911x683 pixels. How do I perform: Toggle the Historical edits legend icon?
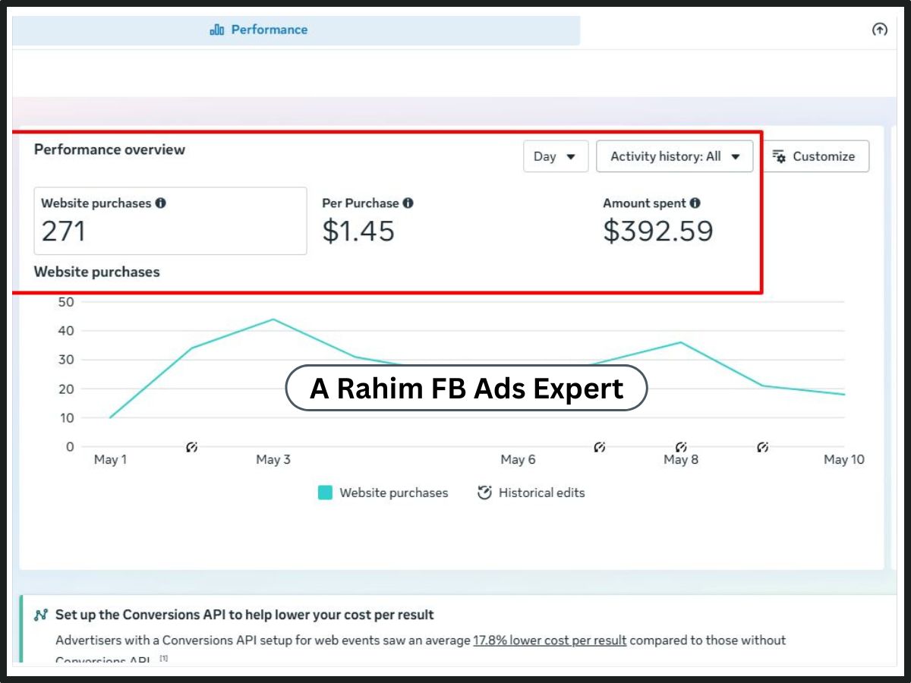point(484,493)
